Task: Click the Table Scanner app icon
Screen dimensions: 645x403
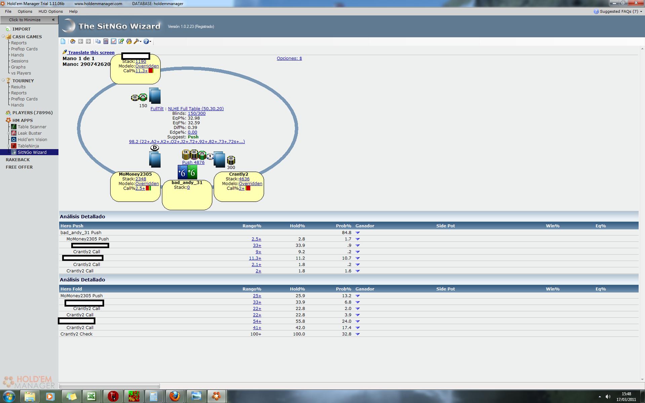Action: tap(14, 127)
